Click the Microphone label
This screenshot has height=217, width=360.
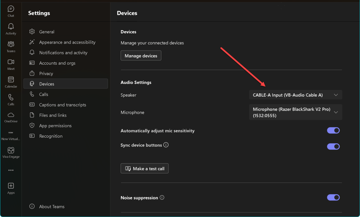pos(133,112)
